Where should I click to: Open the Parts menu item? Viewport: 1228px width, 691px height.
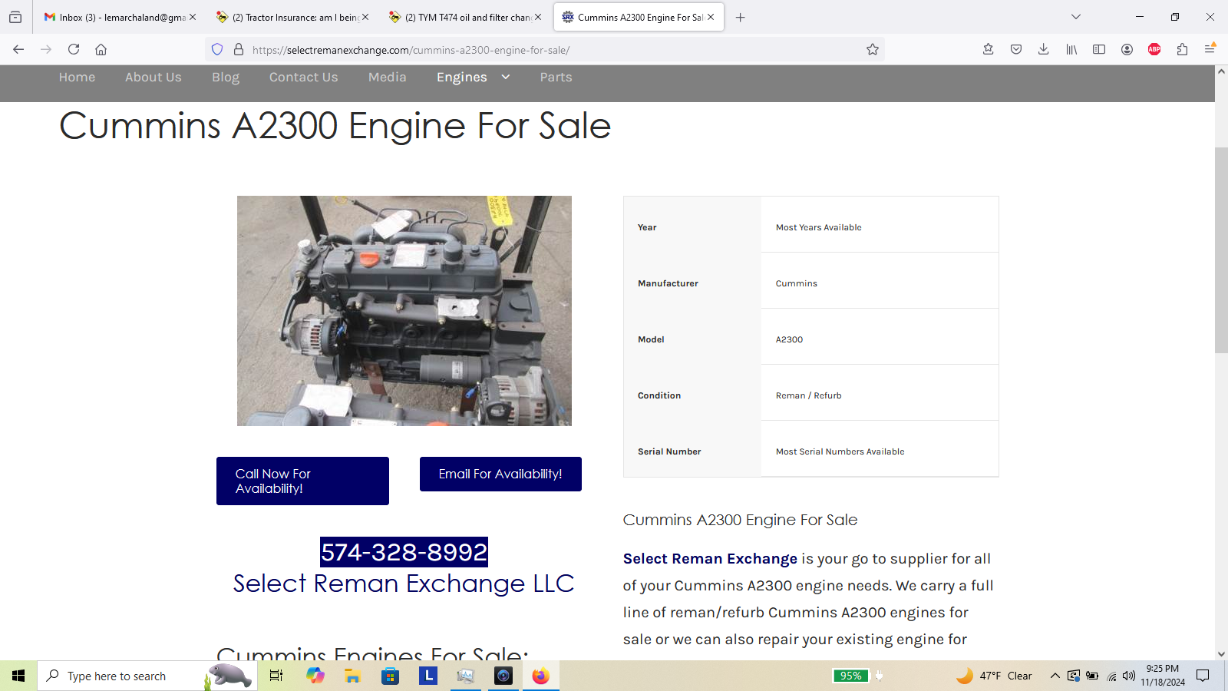click(x=556, y=77)
